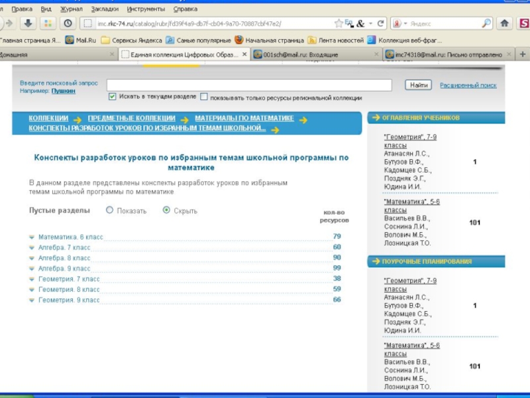
Task: Select the 'Показать' radio button
Action: (110, 210)
